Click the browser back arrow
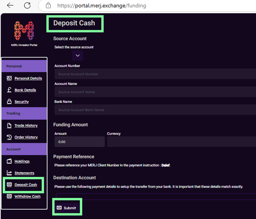Image resolution: width=256 pixels, height=219 pixels. click(x=10, y=6)
